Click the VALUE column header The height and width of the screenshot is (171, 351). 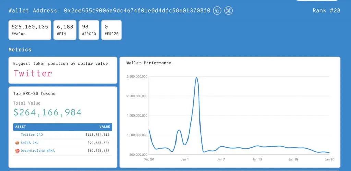(x=105, y=127)
